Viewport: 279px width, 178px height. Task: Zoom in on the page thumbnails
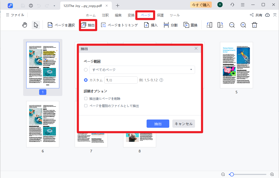(x=243, y=25)
